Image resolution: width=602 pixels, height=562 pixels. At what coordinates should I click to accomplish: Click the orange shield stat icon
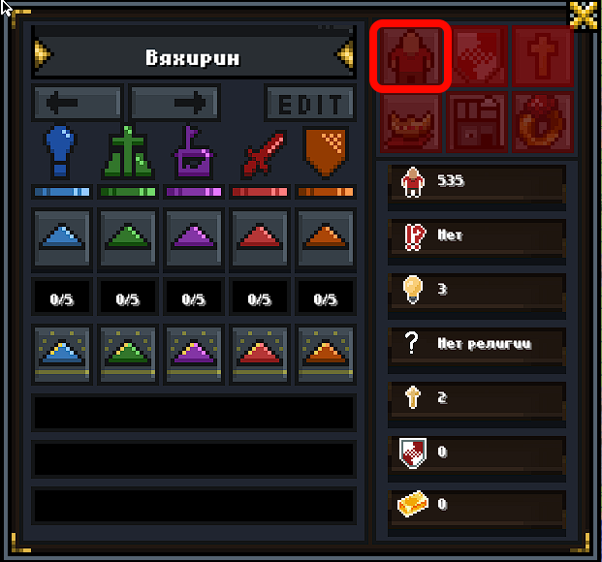point(326,153)
